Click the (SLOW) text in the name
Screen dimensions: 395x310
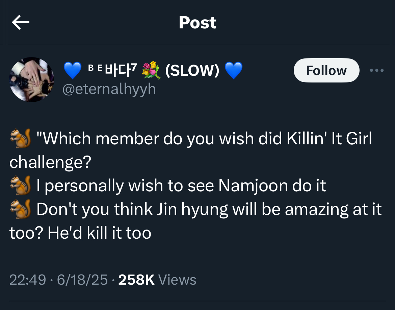point(192,70)
